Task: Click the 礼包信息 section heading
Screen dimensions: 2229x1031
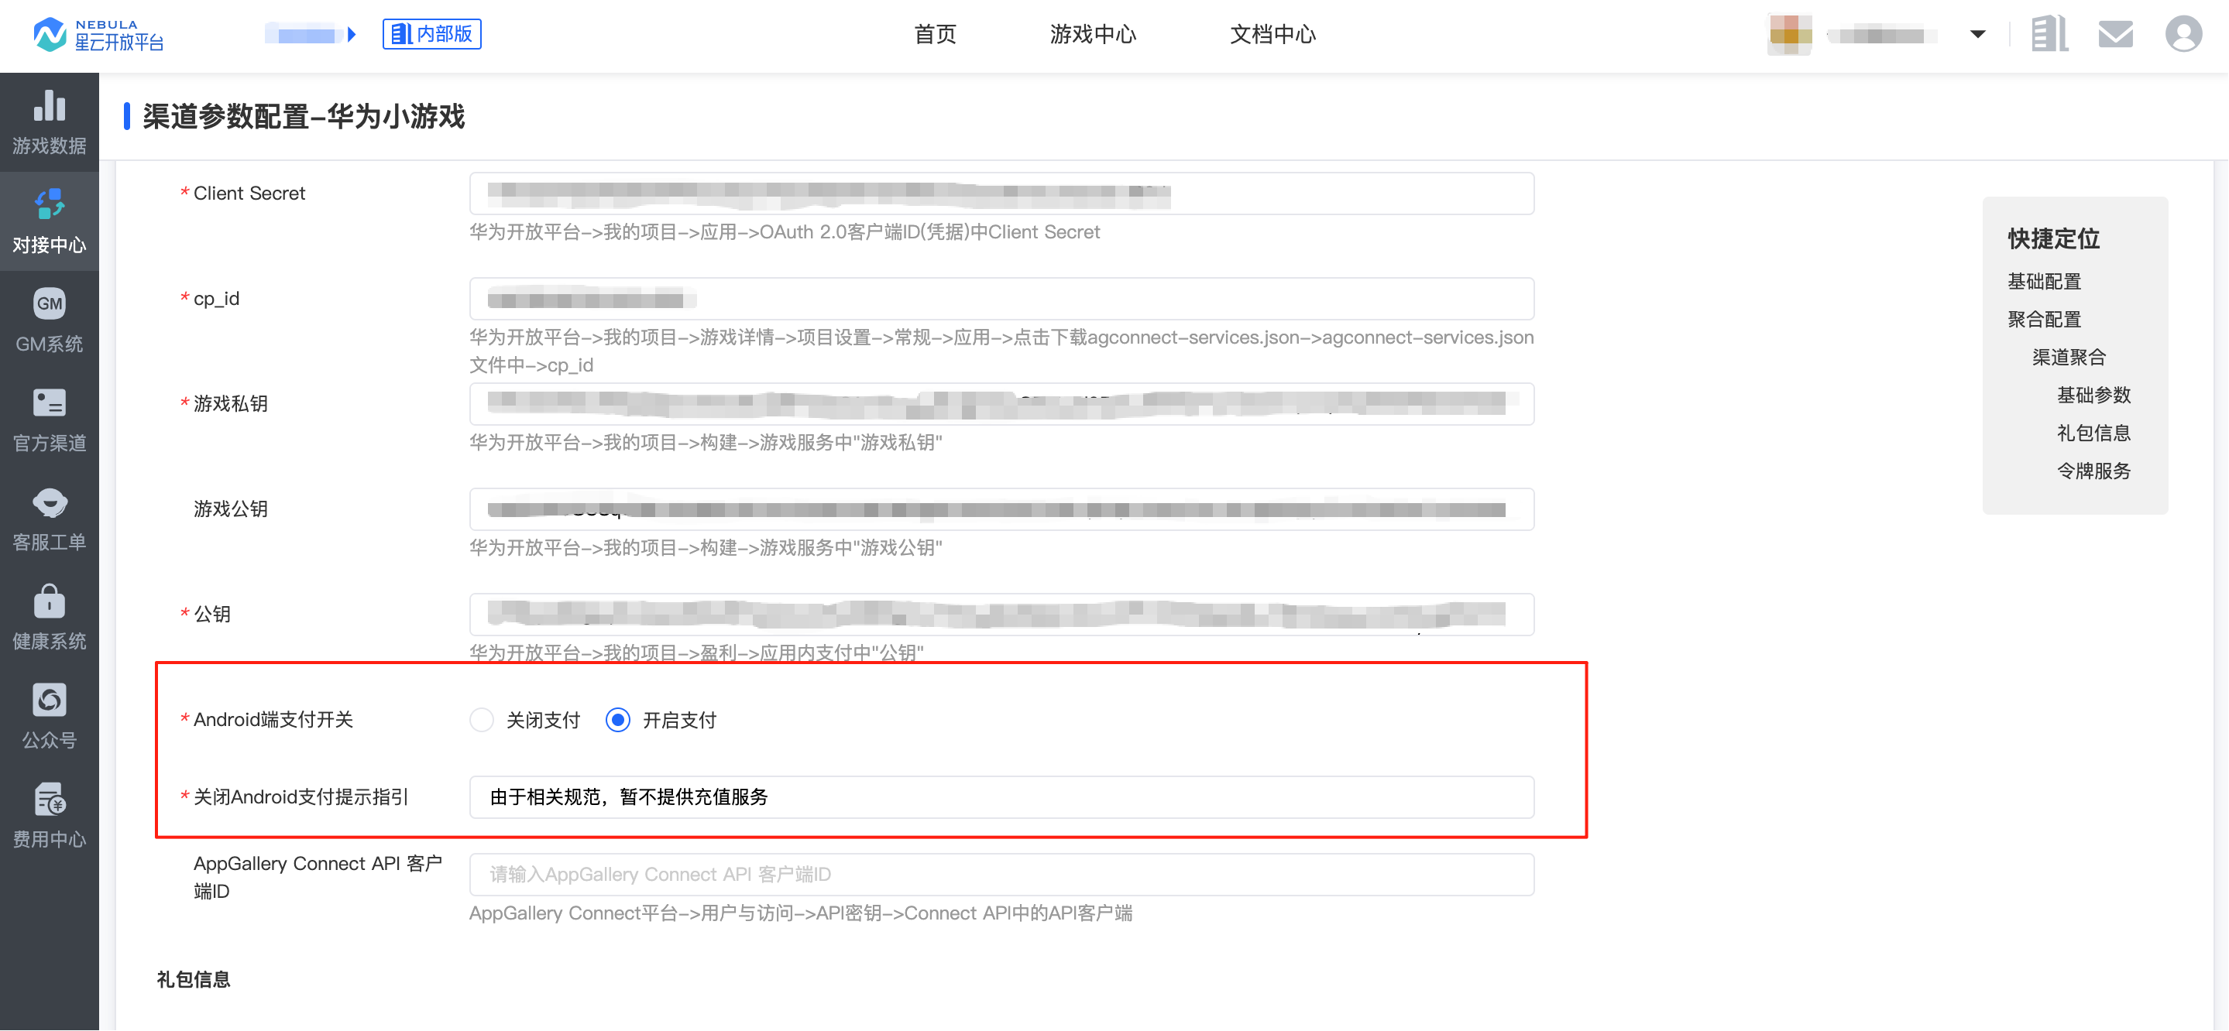Action: click(x=193, y=979)
